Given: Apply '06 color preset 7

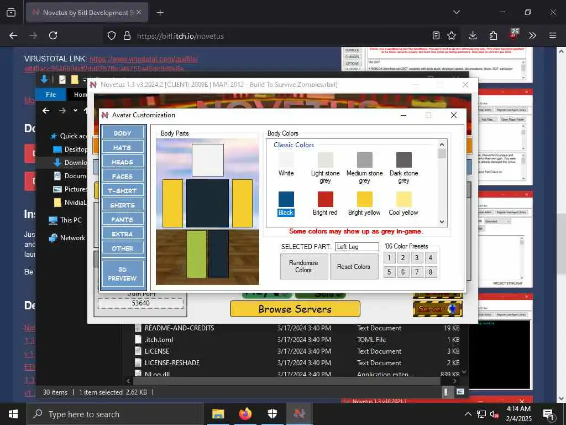Looking at the screenshot, I should pos(417,272).
